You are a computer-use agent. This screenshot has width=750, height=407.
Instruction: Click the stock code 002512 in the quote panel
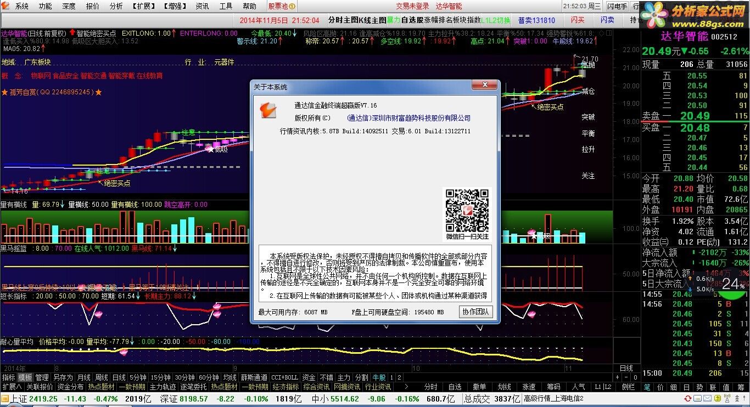pos(724,36)
